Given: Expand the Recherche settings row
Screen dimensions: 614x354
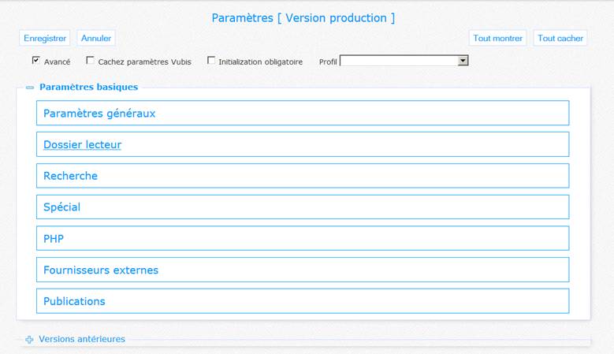Looking at the screenshot, I should click(303, 176).
